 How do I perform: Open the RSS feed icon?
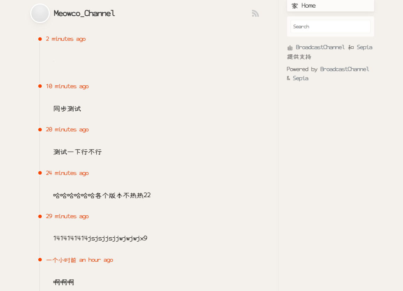(255, 14)
